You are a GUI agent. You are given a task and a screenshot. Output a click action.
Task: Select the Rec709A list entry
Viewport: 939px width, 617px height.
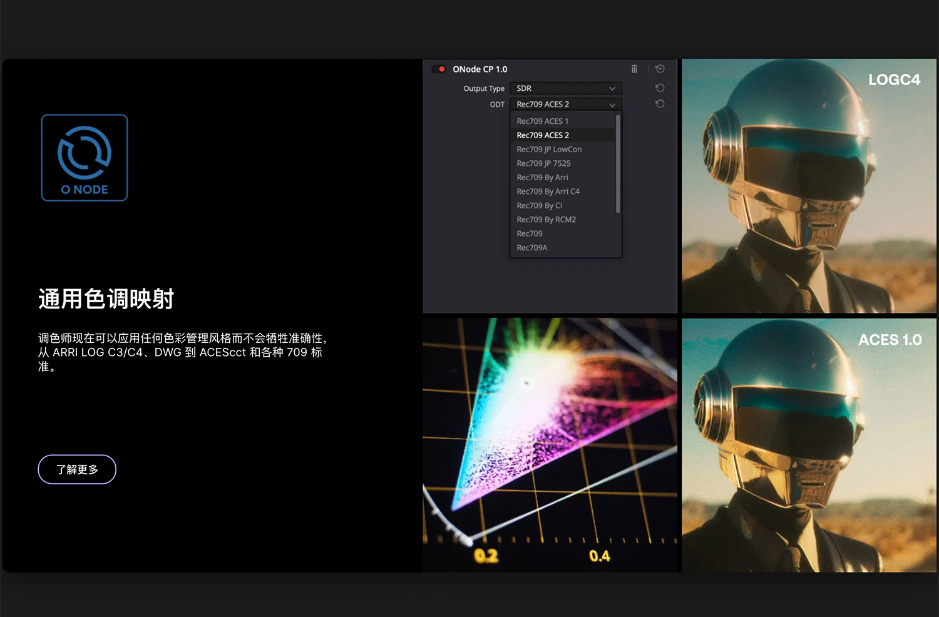point(531,247)
